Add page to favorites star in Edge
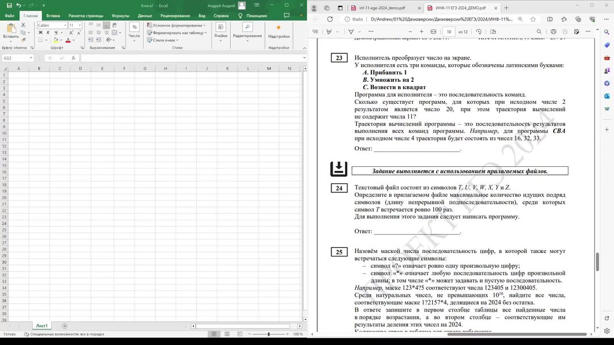Image resolution: width=614 pixels, height=345 pixels. [533, 19]
